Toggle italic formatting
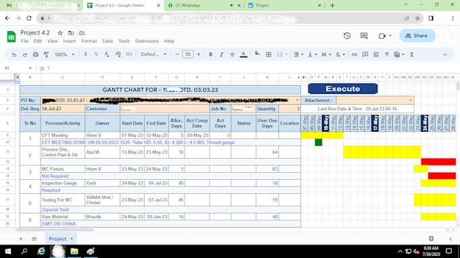Image resolution: width=460 pixels, height=258 pixels. point(221,55)
